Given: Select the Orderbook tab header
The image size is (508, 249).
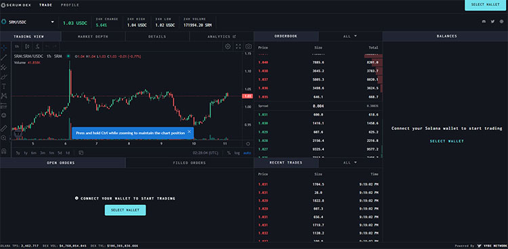Looking at the screenshot, I should [286, 37].
